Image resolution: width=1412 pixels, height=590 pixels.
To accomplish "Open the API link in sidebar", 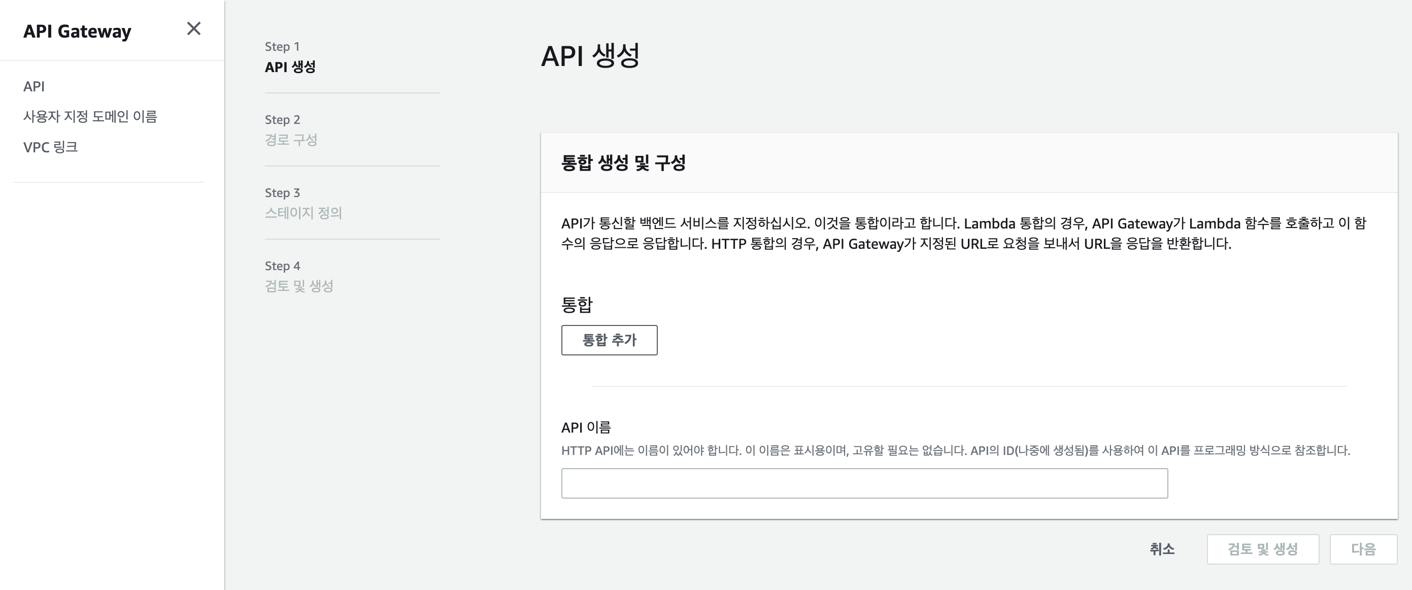I will pyautogui.click(x=34, y=86).
